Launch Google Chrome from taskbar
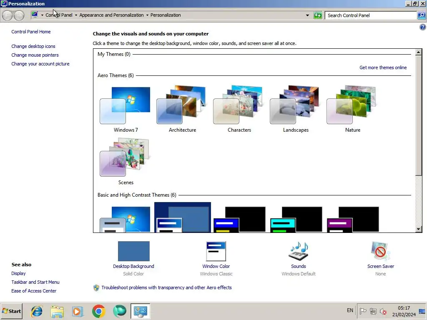Image resolution: width=427 pixels, height=320 pixels. click(98, 311)
